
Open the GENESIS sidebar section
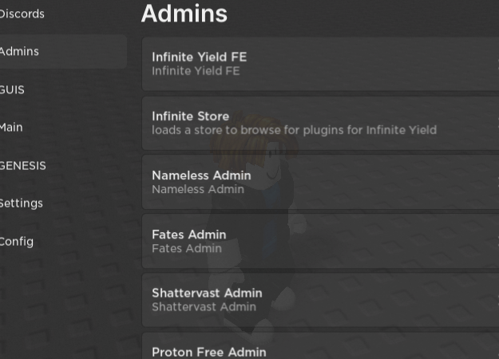23,166
